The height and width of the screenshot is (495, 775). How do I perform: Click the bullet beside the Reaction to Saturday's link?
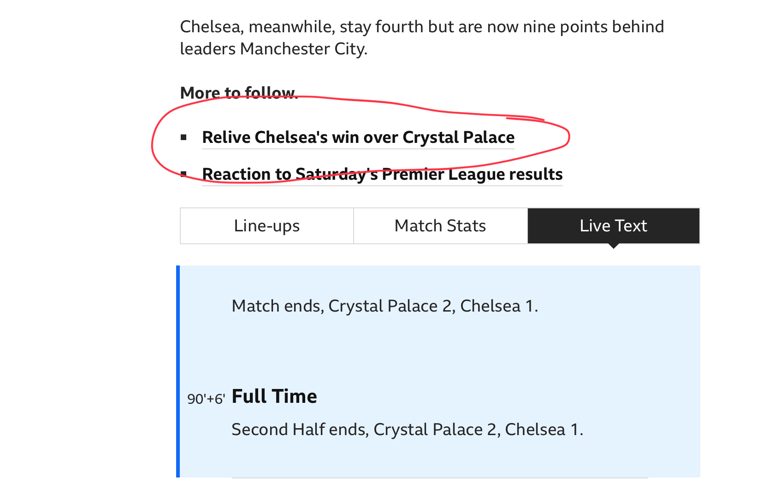[x=184, y=174]
